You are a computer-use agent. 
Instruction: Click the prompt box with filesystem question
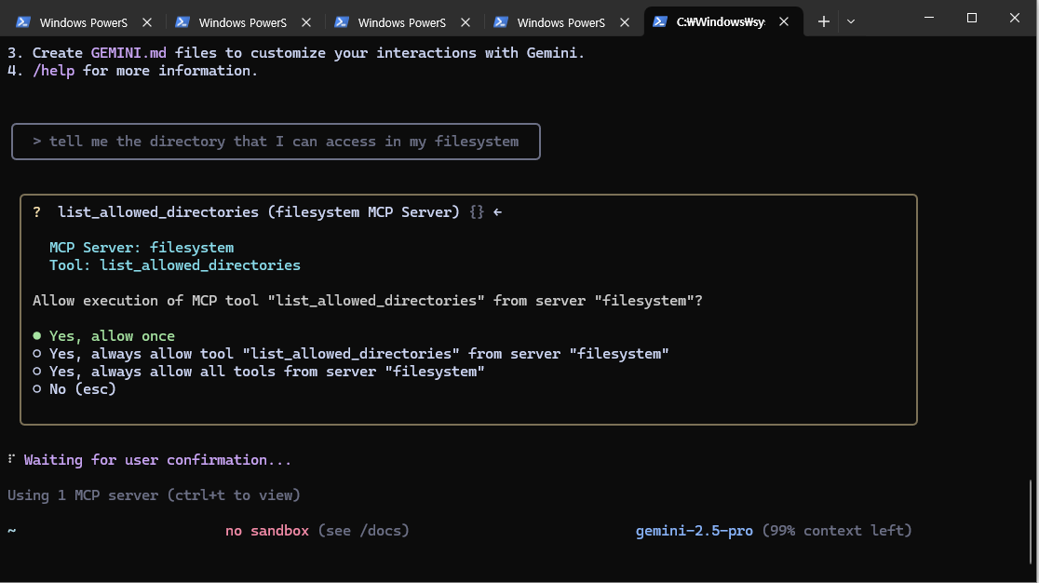click(276, 142)
